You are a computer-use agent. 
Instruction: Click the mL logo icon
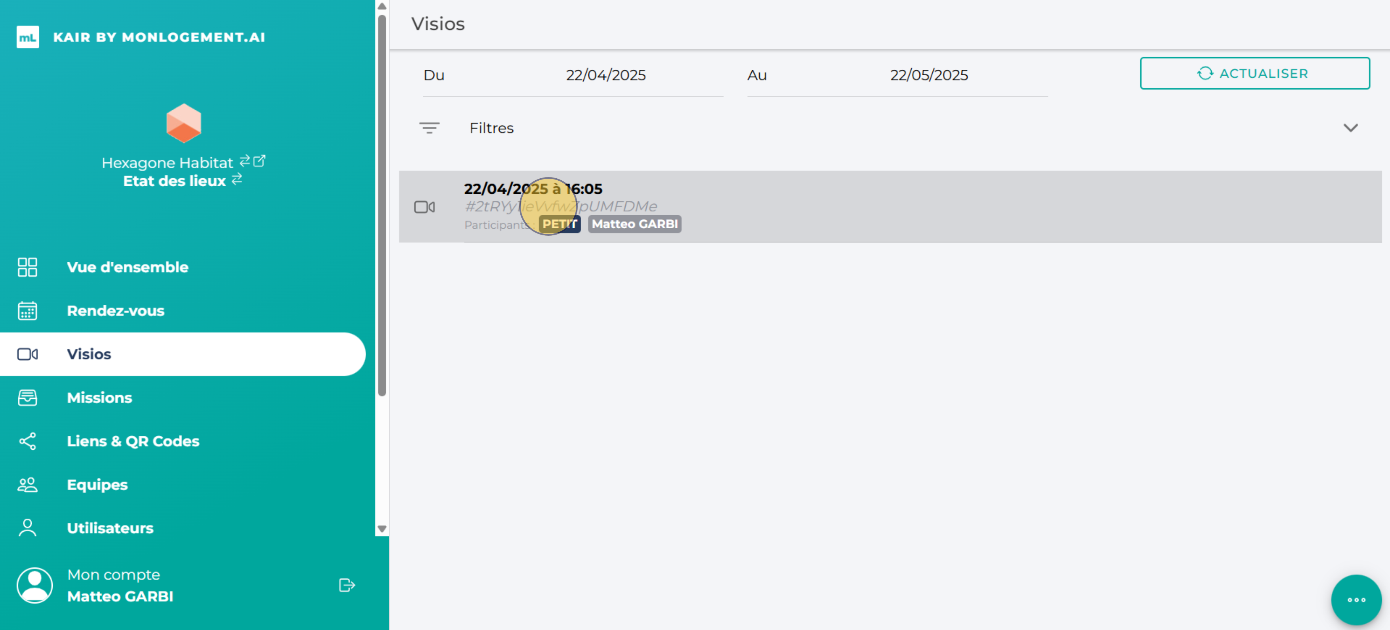coord(27,37)
